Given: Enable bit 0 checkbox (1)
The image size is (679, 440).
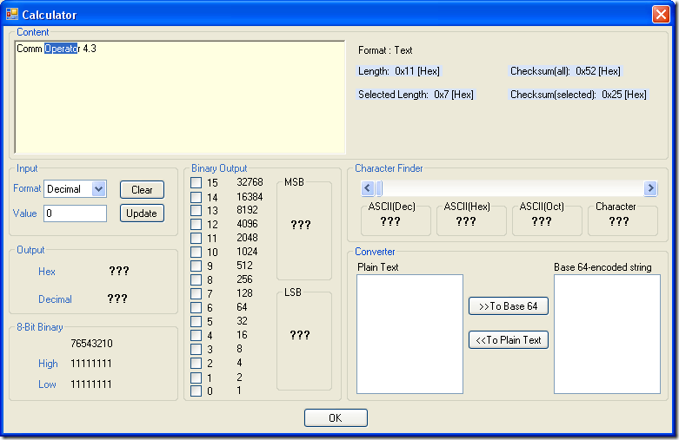Looking at the screenshot, I should [196, 391].
